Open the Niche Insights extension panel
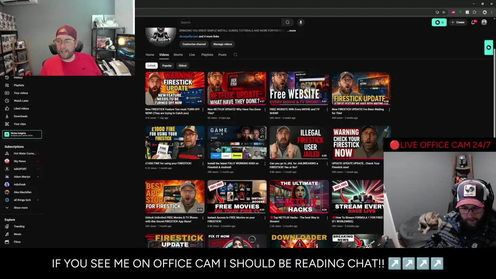The width and height of the screenshot is (496, 279). pyautogui.click(x=22, y=134)
